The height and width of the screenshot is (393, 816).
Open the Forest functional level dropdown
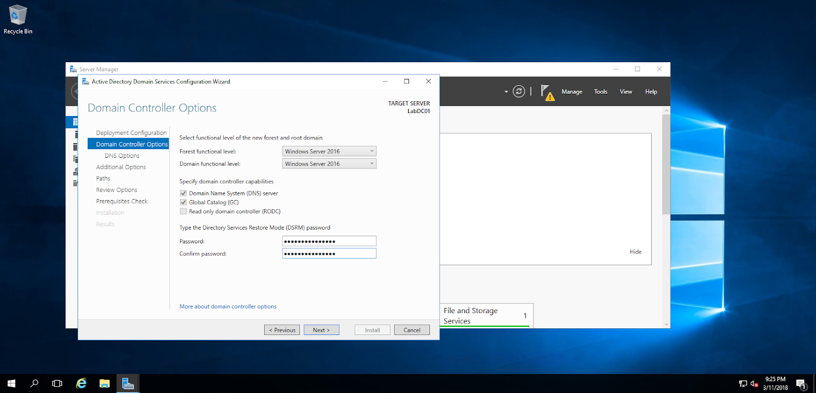tap(329, 151)
